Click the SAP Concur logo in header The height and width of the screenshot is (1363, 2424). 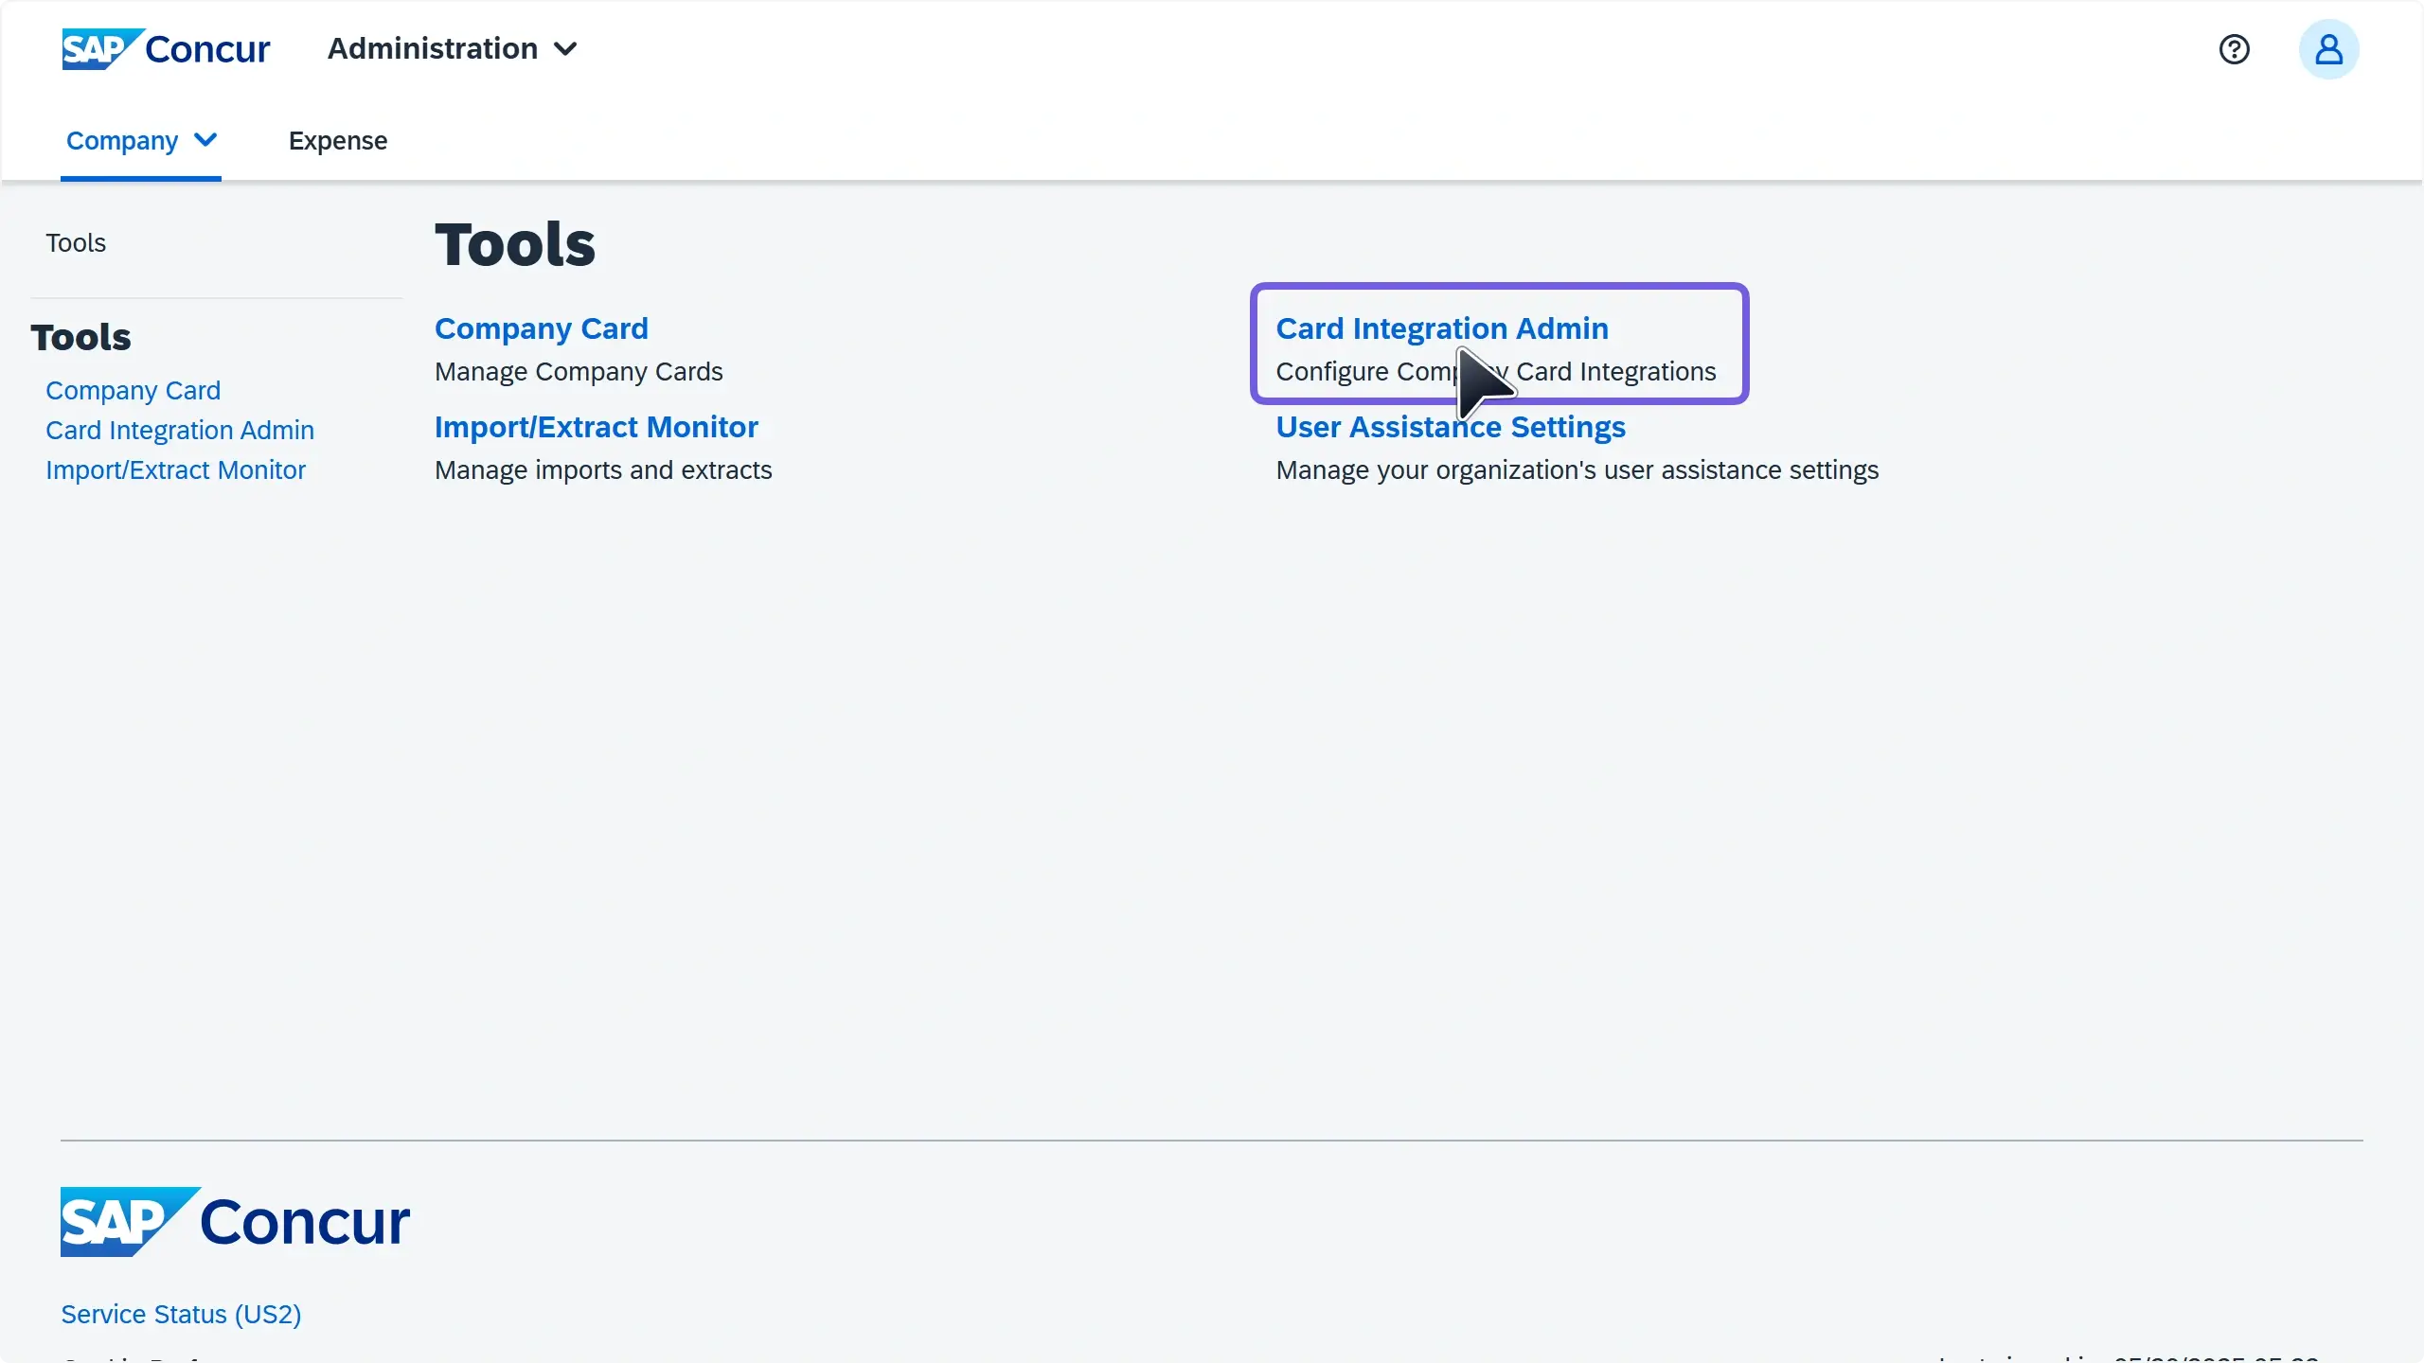point(166,48)
